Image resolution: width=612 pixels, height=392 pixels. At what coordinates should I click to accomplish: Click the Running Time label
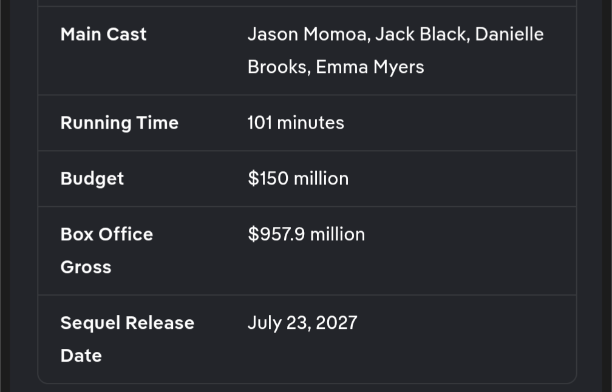pos(119,123)
